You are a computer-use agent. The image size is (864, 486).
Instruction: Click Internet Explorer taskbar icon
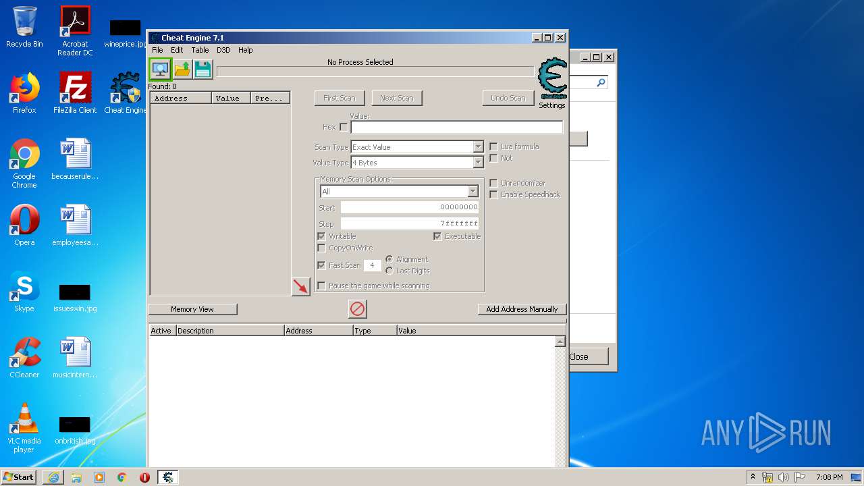pyautogui.click(x=53, y=477)
